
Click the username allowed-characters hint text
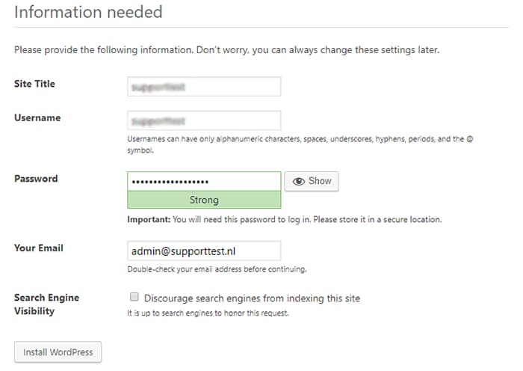pyautogui.click(x=300, y=144)
